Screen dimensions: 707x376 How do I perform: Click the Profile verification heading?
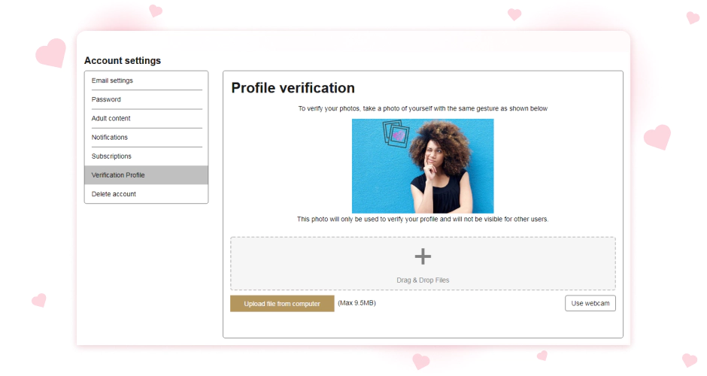click(293, 88)
